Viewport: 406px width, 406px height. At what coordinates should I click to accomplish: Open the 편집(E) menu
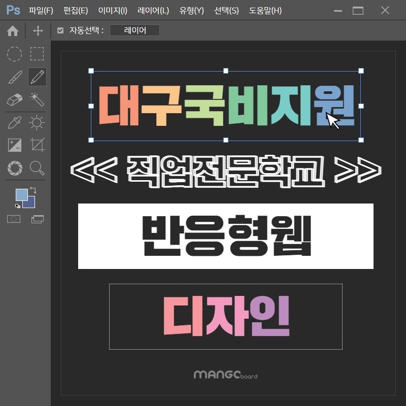tap(76, 11)
